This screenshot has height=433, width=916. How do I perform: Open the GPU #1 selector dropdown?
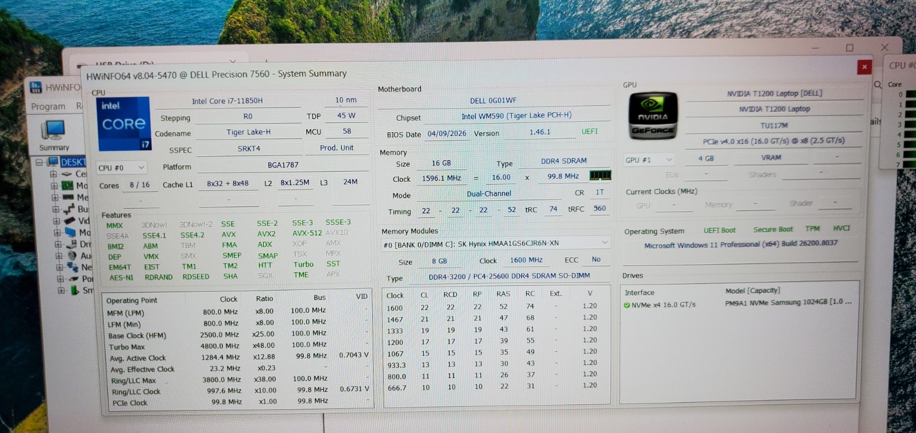click(650, 160)
